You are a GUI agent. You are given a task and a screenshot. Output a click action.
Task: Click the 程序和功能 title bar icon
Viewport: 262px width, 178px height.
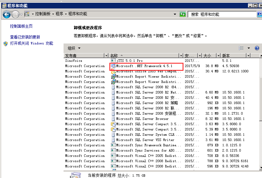coord(4,6)
